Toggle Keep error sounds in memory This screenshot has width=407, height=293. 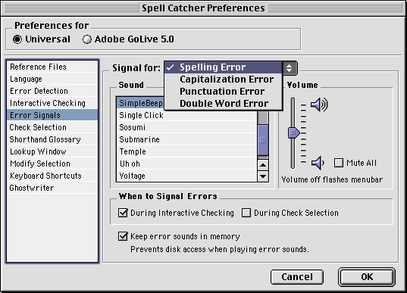123,236
